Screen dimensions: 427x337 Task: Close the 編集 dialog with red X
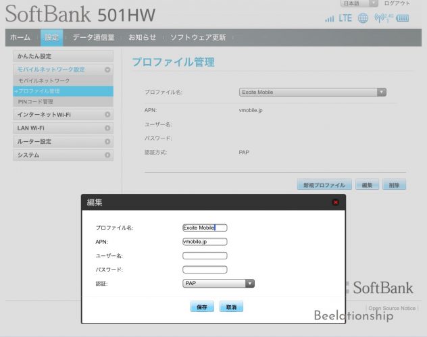click(x=336, y=202)
